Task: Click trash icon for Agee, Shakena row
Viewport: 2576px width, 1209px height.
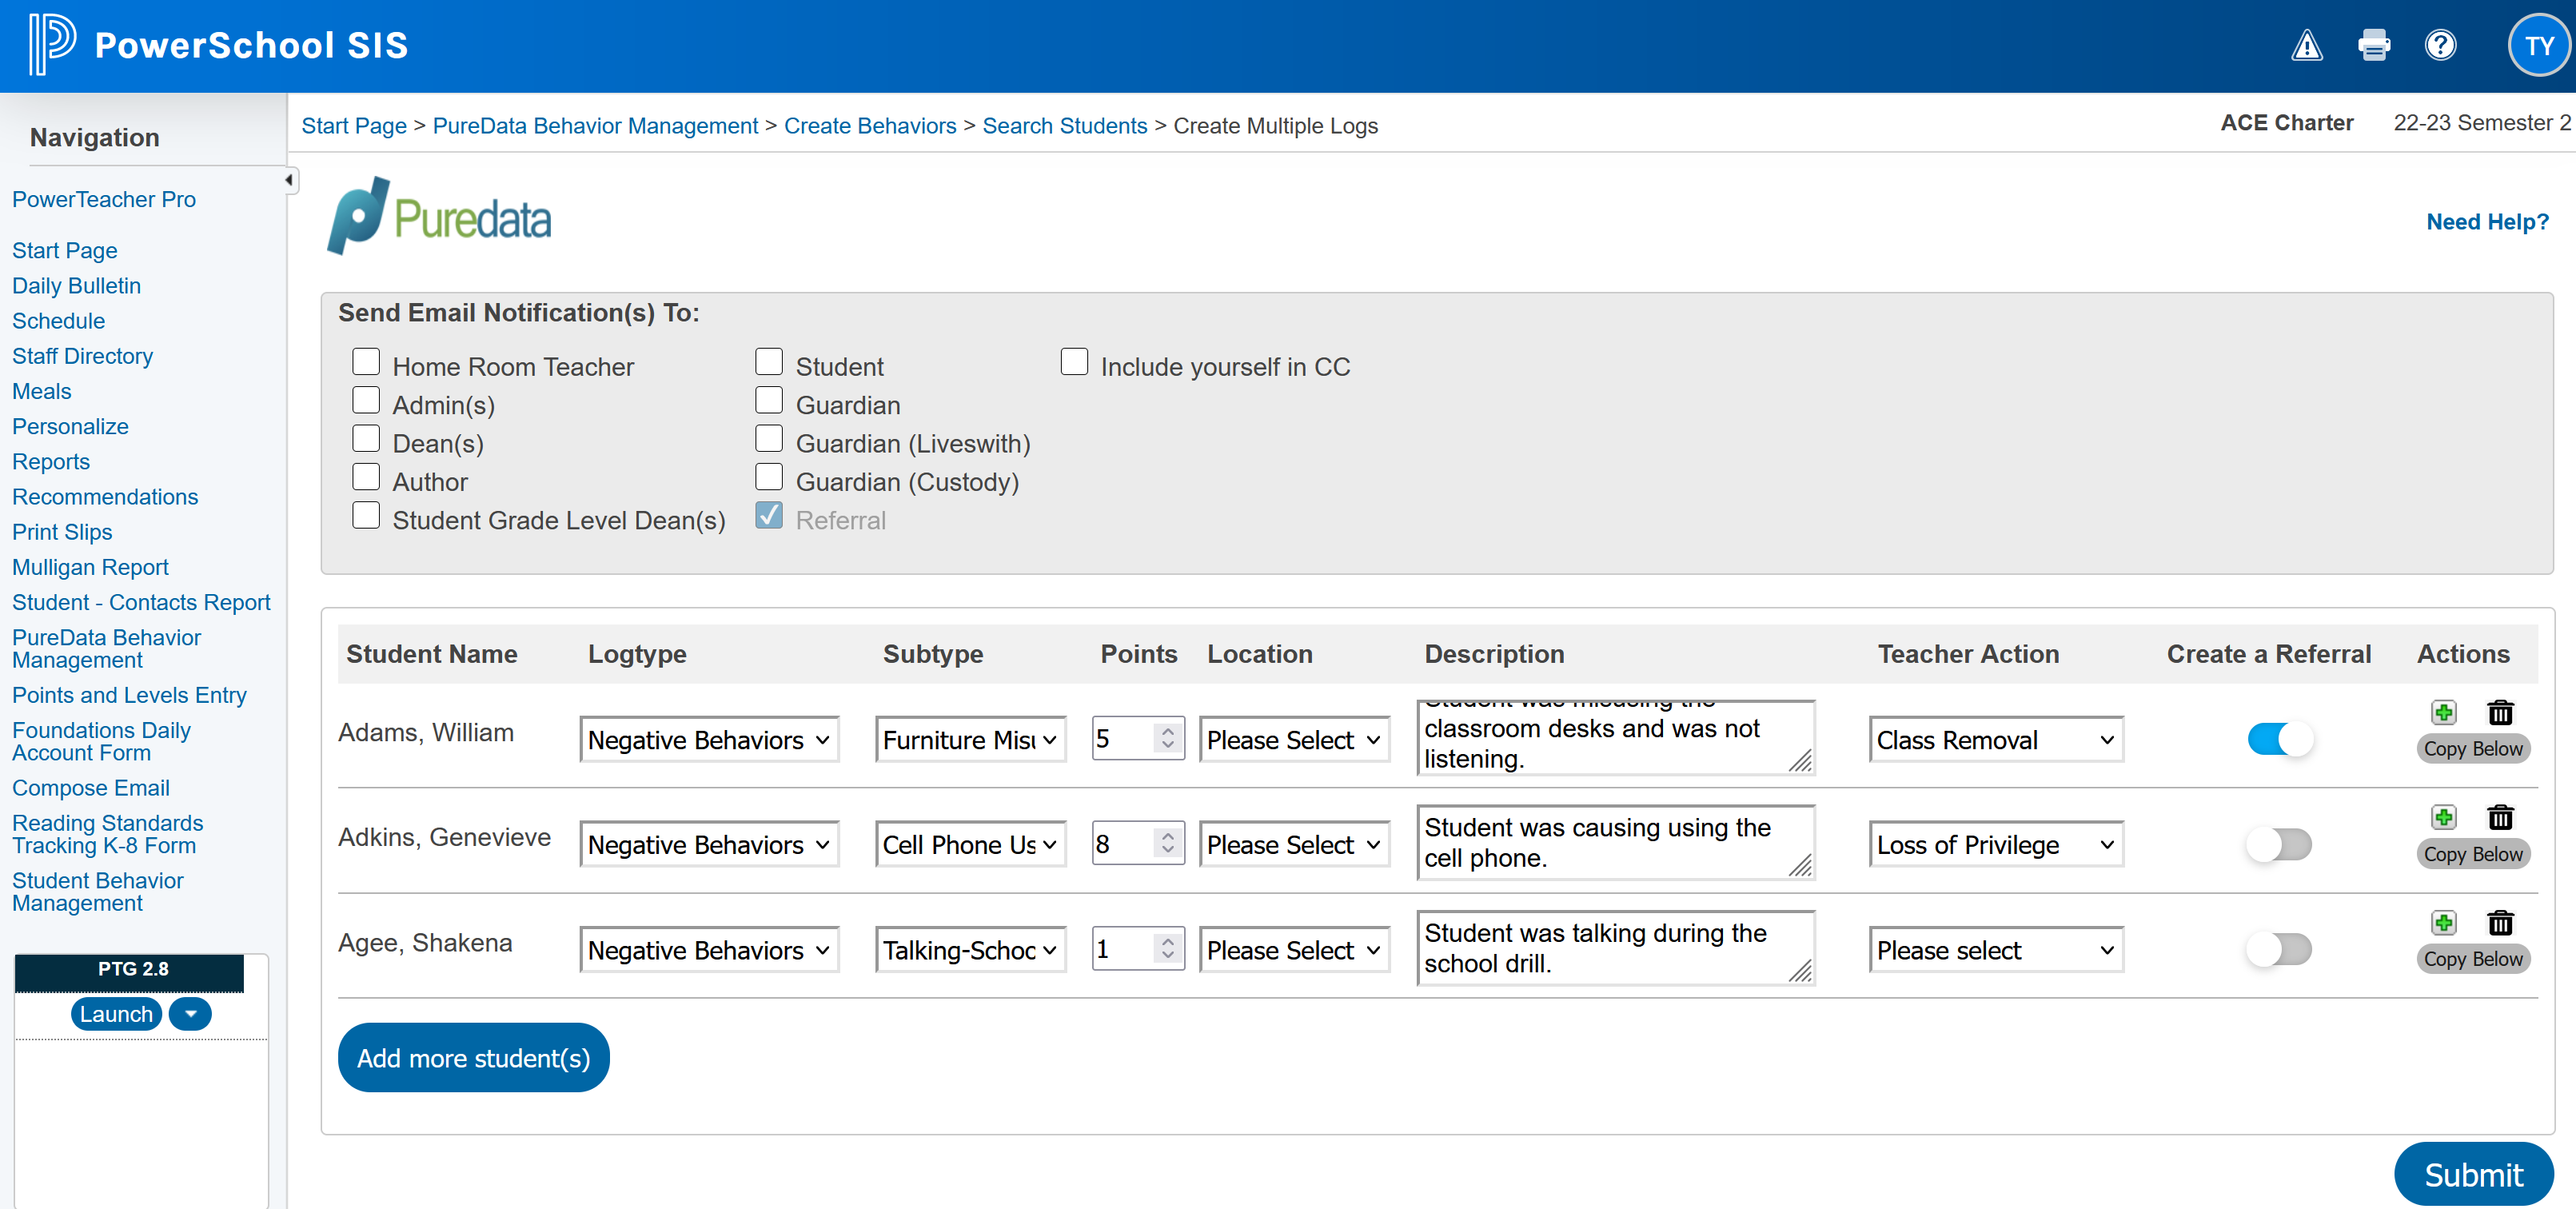Action: 2500,923
